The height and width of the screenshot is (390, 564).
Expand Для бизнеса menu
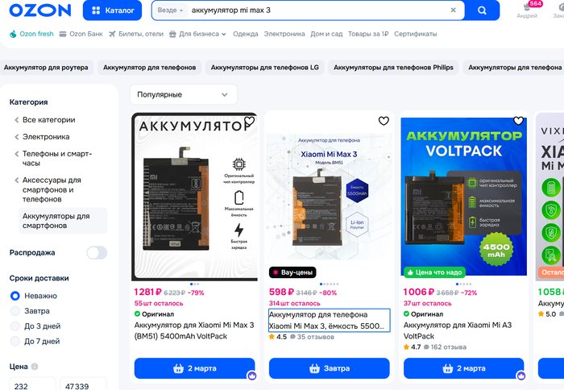[197, 34]
